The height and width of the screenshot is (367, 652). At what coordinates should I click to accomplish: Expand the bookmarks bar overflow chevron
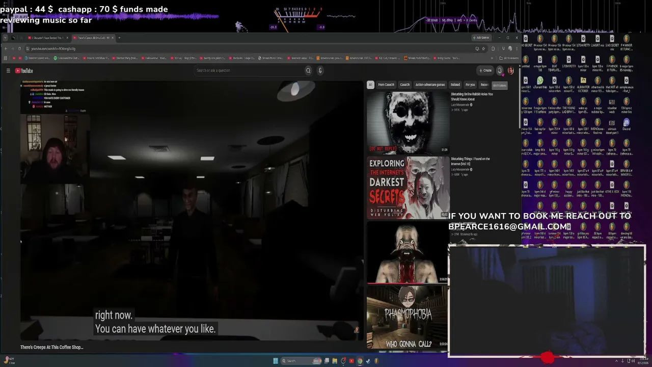(x=492, y=58)
